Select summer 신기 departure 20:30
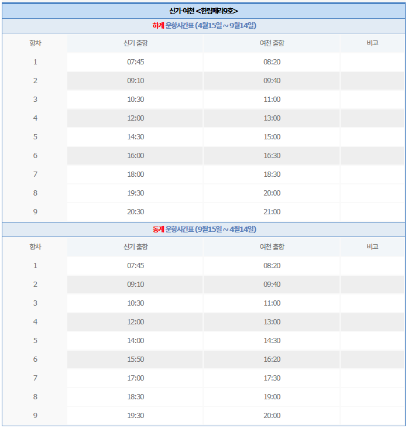The width and height of the screenshot is (408, 428). coord(136,212)
